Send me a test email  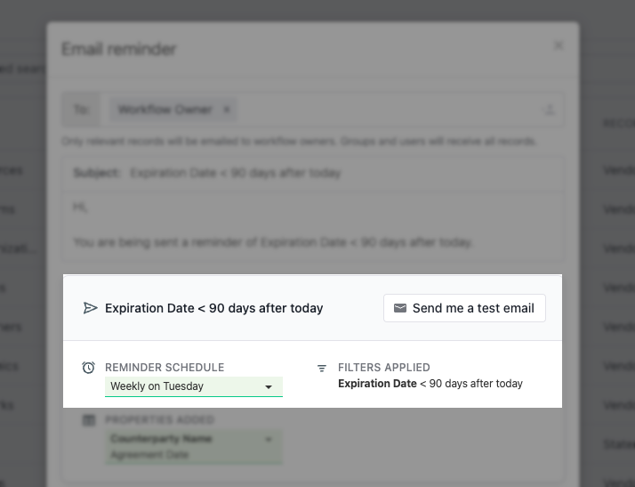pyautogui.click(x=464, y=308)
